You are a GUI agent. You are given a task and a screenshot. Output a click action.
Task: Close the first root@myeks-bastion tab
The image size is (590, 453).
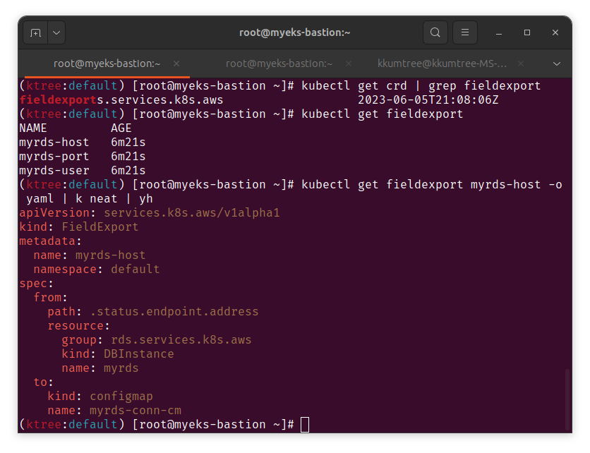coord(176,64)
